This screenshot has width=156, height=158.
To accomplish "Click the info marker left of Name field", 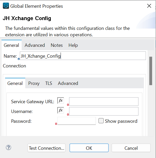I will (x=19, y=59).
